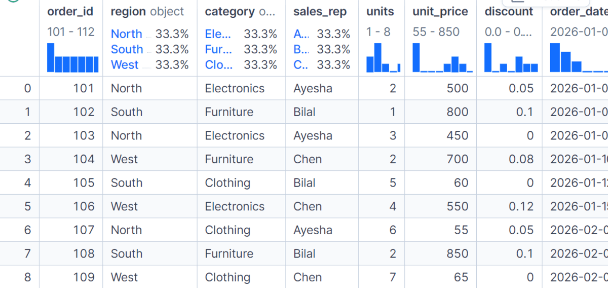The width and height of the screenshot is (608, 288).
Task: Click the units distribution histogram
Action: (384, 58)
